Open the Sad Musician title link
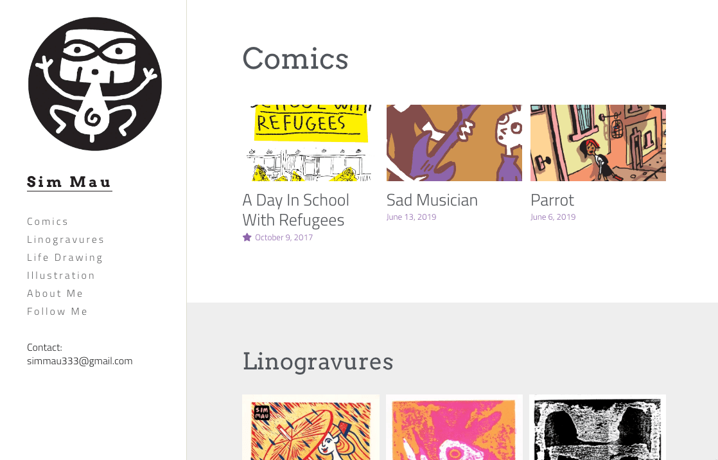 [x=432, y=200]
